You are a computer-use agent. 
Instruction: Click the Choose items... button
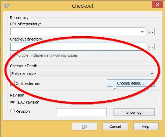130,83
